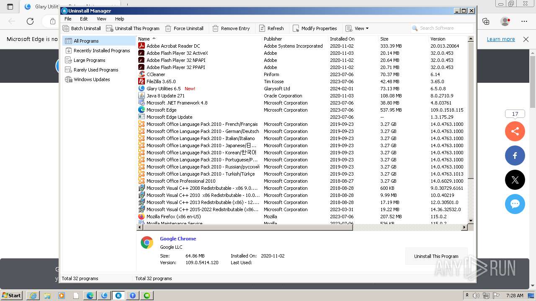The height and width of the screenshot is (301, 536).
Task: Select Office Language Pack Italian/Italiano row
Action: (302, 138)
